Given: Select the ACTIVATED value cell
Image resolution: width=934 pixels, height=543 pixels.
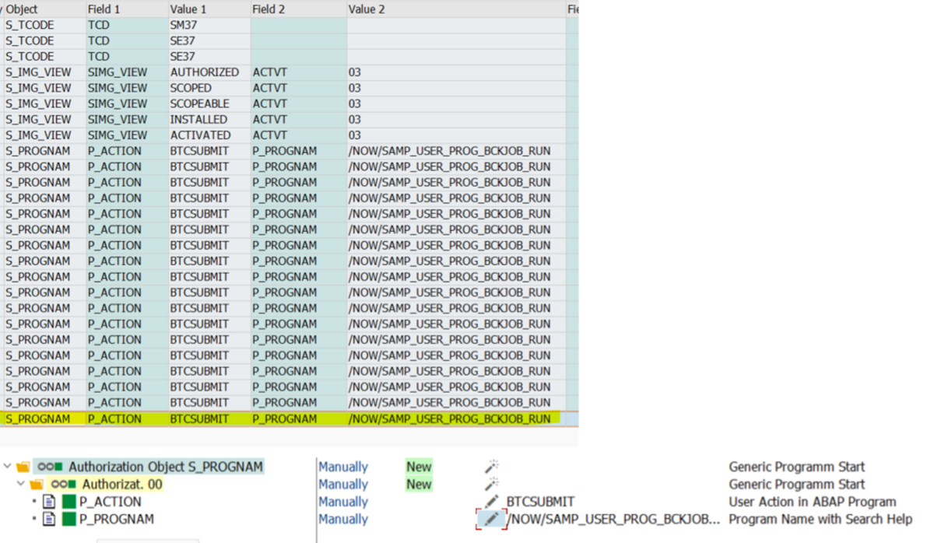Looking at the screenshot, I should point(209,135).
